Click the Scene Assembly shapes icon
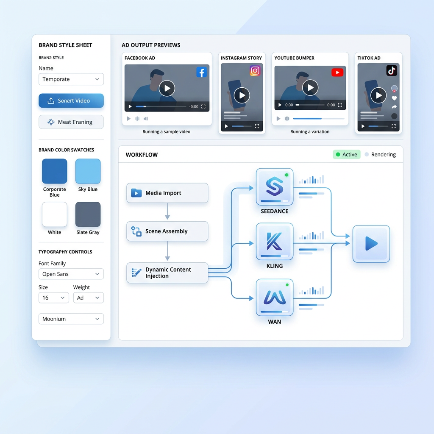 (x=136, y=231)
